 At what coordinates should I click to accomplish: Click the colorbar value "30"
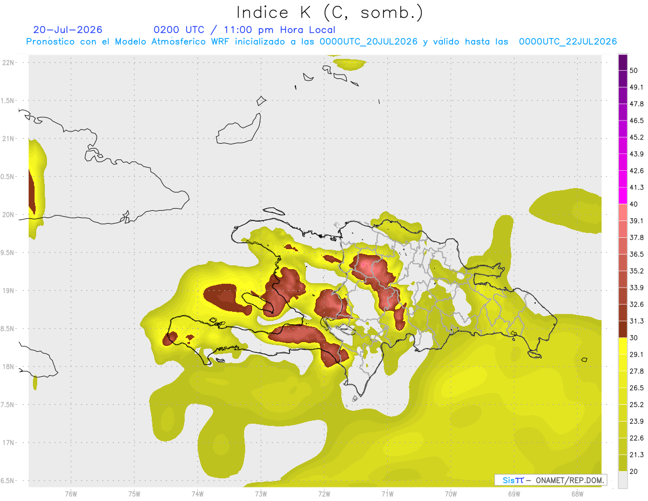(633, 338)
